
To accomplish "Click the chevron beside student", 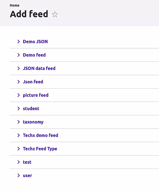I will pyautogui.click(x=19, y=108).
